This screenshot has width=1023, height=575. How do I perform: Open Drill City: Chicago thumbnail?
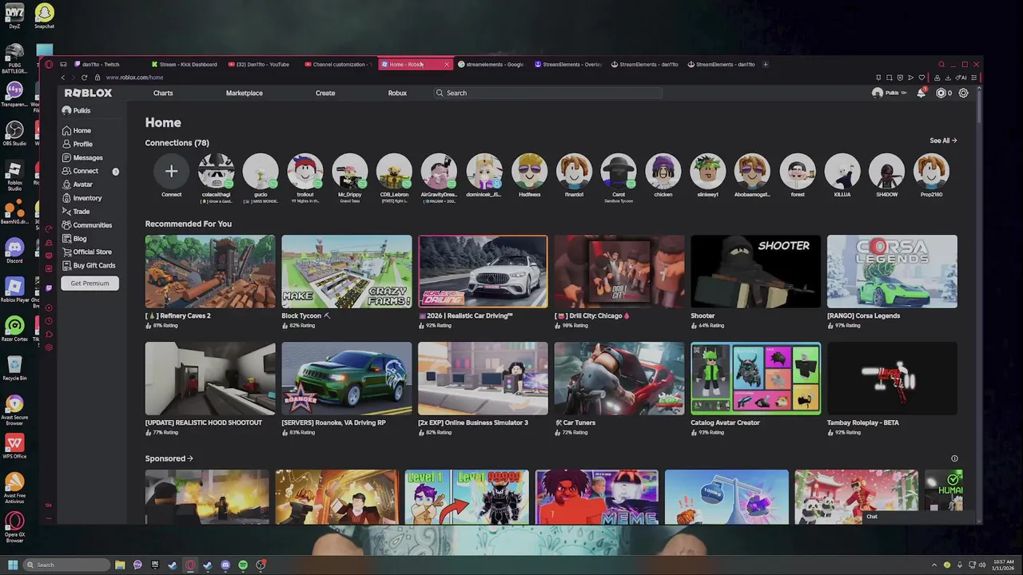click(x=619, y=272)
